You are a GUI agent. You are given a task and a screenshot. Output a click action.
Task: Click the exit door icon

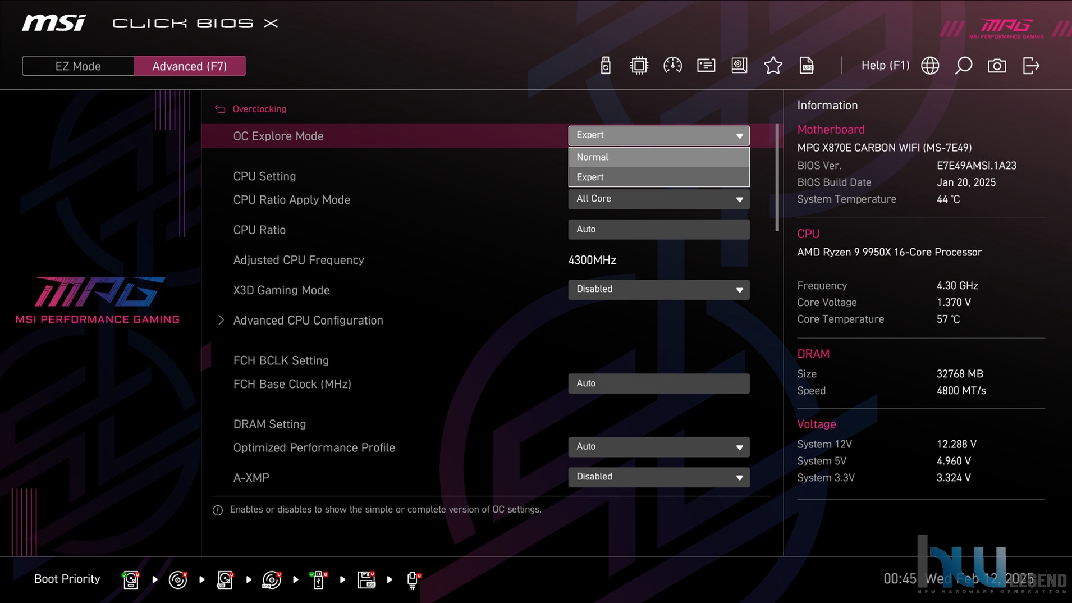[x=1031, y=66]
